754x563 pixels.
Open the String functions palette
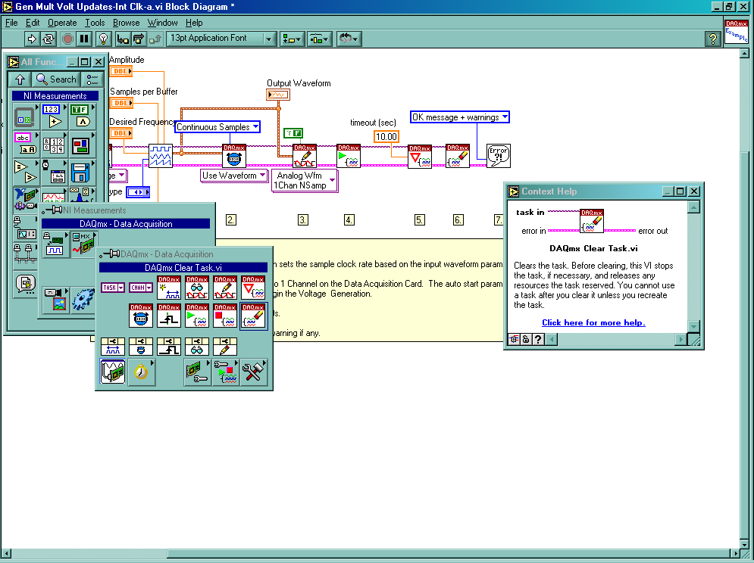tap(24, 144)
